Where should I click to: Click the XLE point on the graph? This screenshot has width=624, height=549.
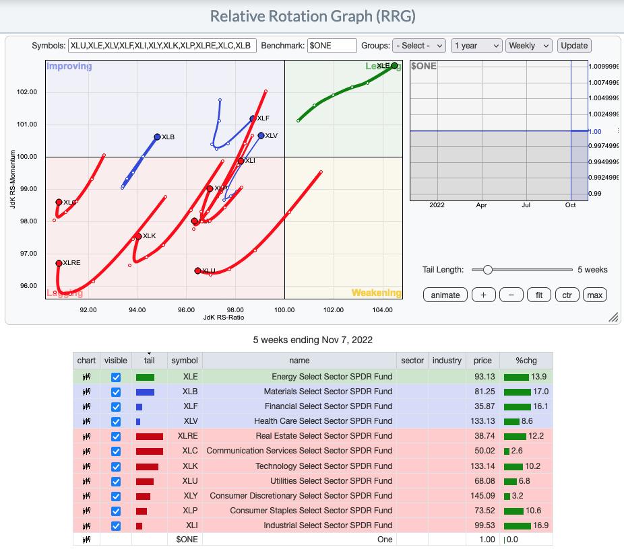pyautogui.click(x=394, y=65)
